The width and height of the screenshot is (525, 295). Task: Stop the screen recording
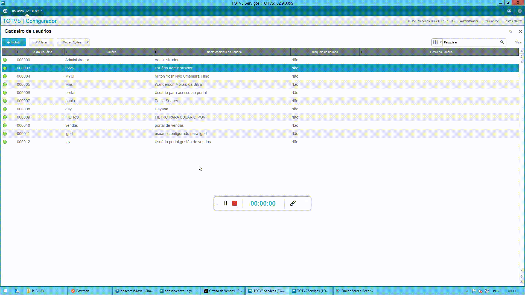click(x=235, y=203)
